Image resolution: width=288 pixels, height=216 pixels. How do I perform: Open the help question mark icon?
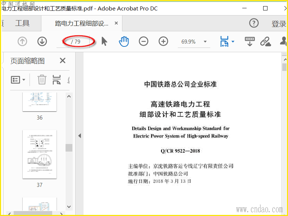[254, 23]
